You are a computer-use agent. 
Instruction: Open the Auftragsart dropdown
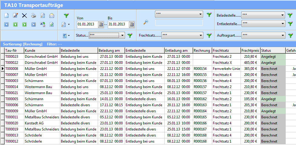point(282,35)
